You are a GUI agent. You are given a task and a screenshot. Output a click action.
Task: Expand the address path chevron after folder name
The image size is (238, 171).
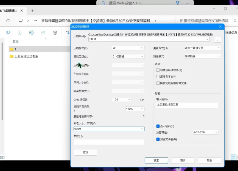coord(155,21)
